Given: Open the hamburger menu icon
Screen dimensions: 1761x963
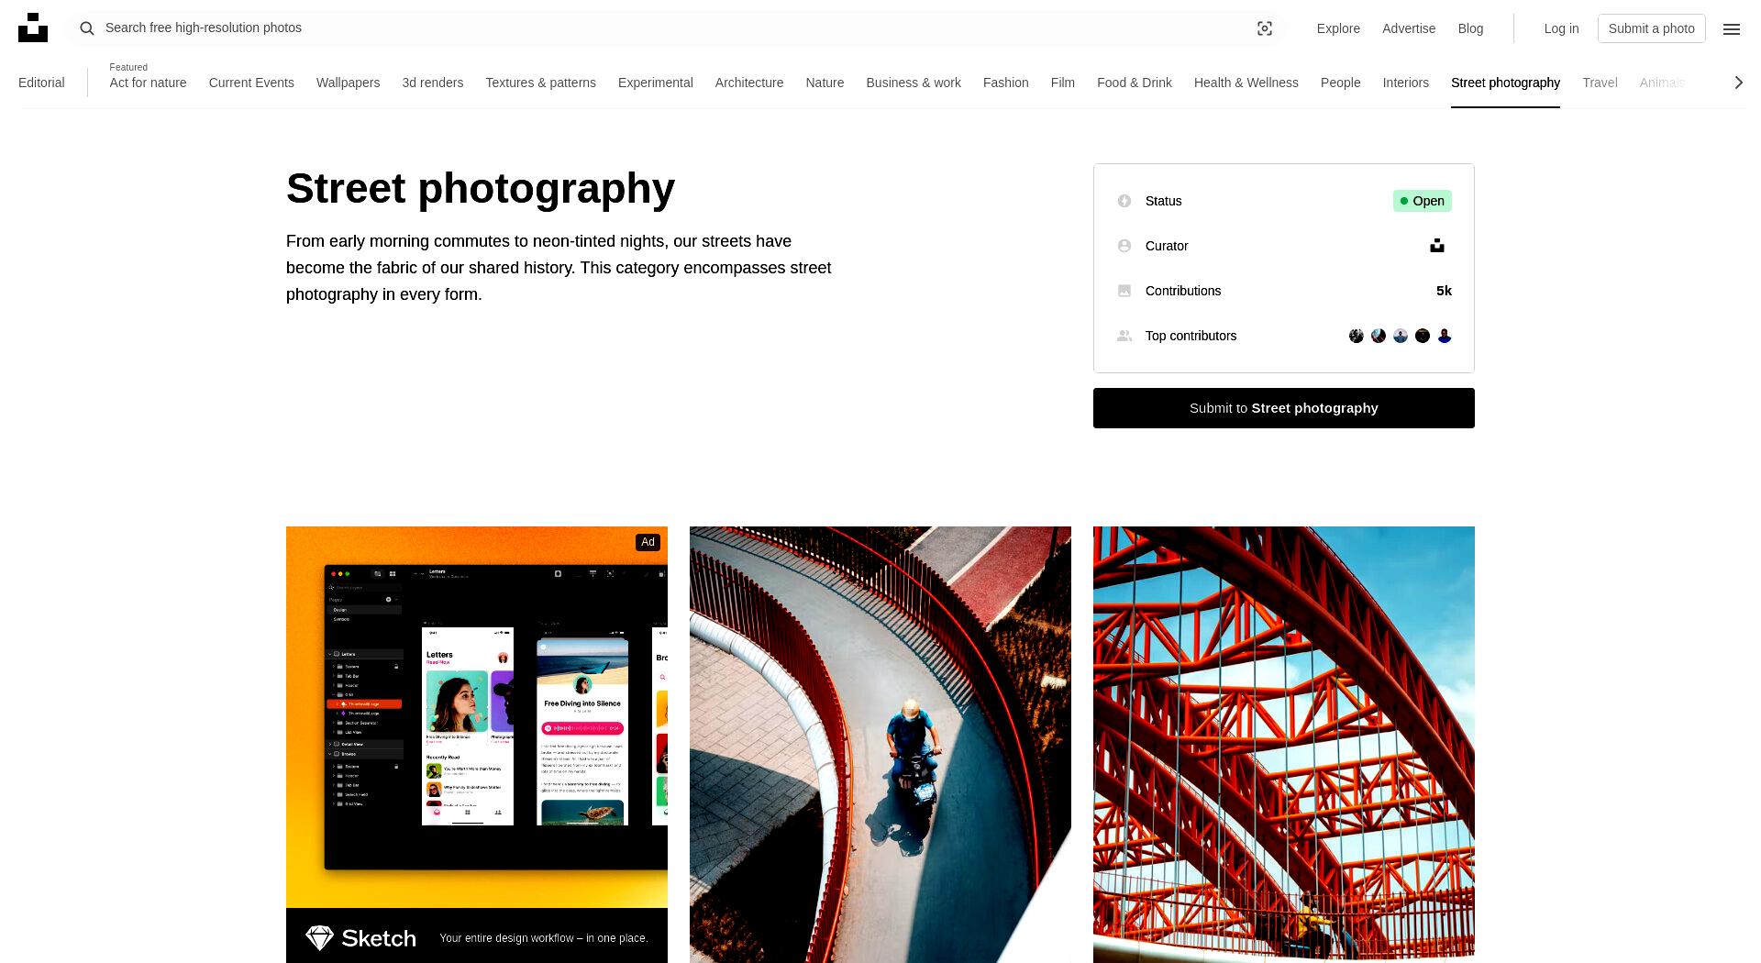Looking at the screenshot, I should pos(1732,28).
